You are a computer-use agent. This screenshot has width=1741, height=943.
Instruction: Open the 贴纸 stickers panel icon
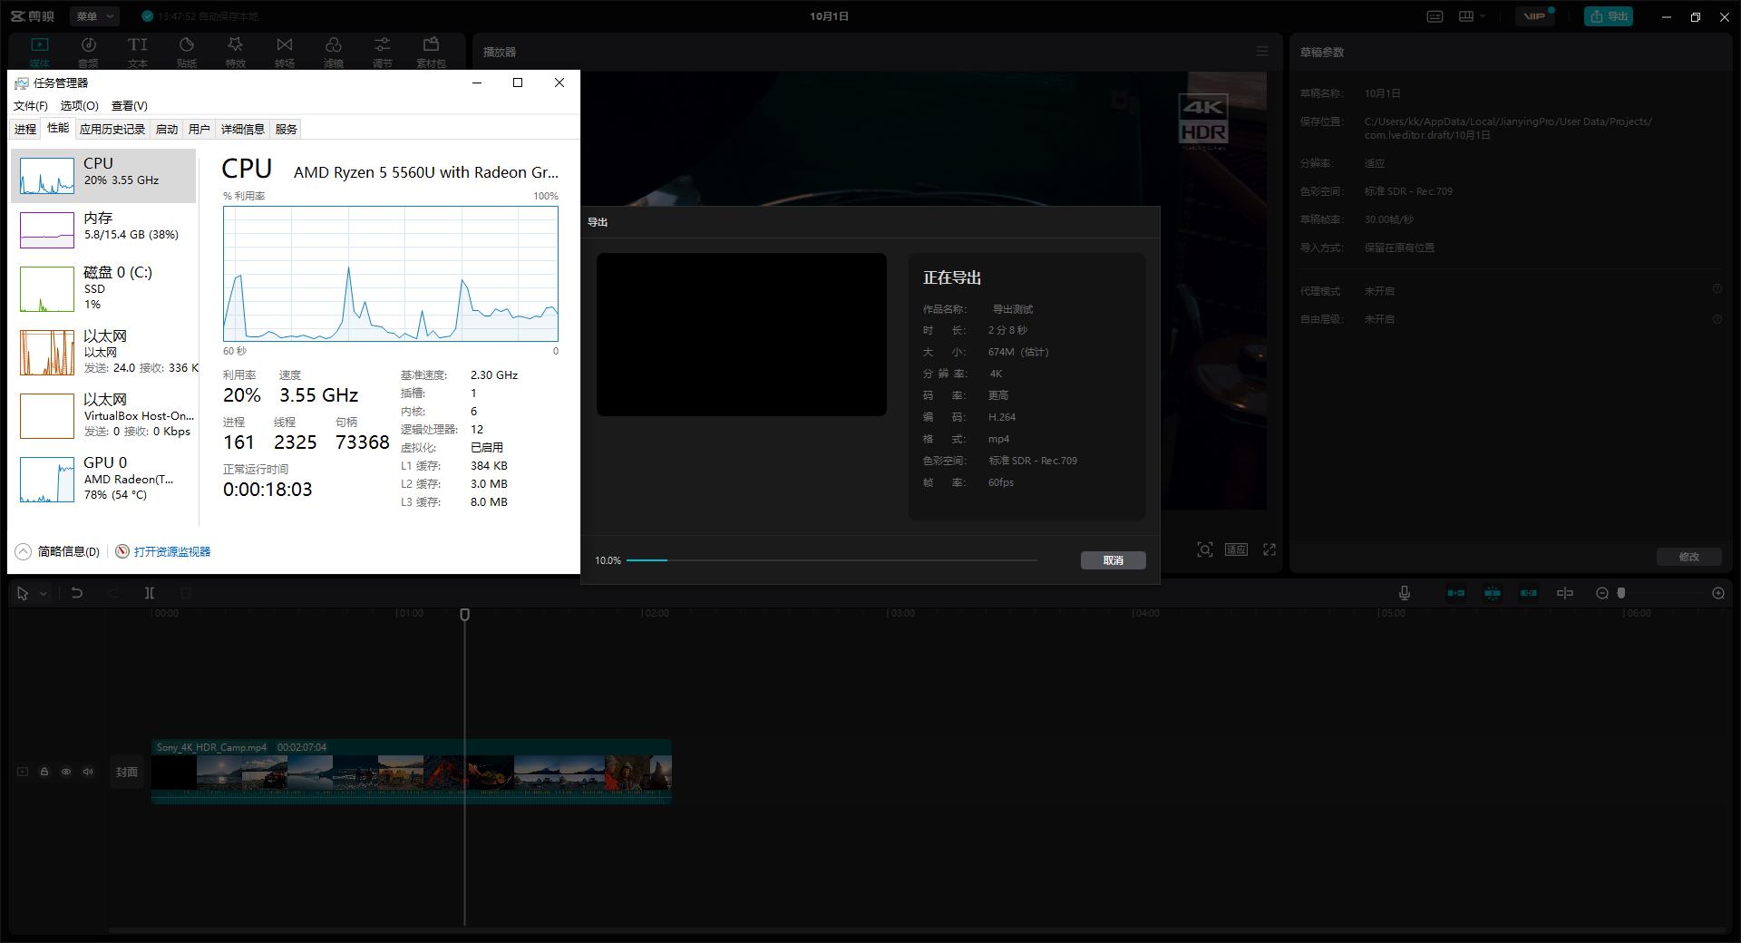(x=187, y=52)
